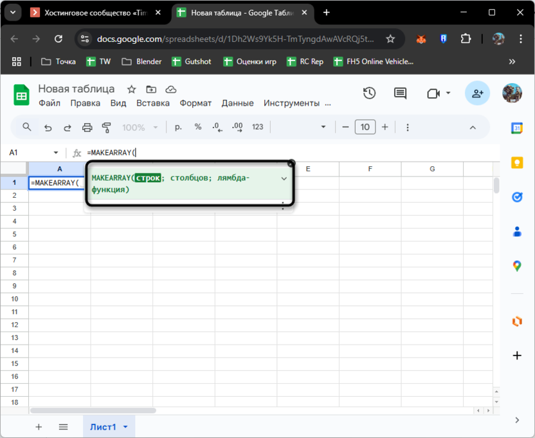Open Google Maps from the side panel
The image size is (535, 438).
(517, 263)
